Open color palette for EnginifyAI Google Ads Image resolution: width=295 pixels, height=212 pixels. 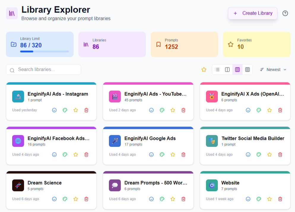(x=162, y=154)
